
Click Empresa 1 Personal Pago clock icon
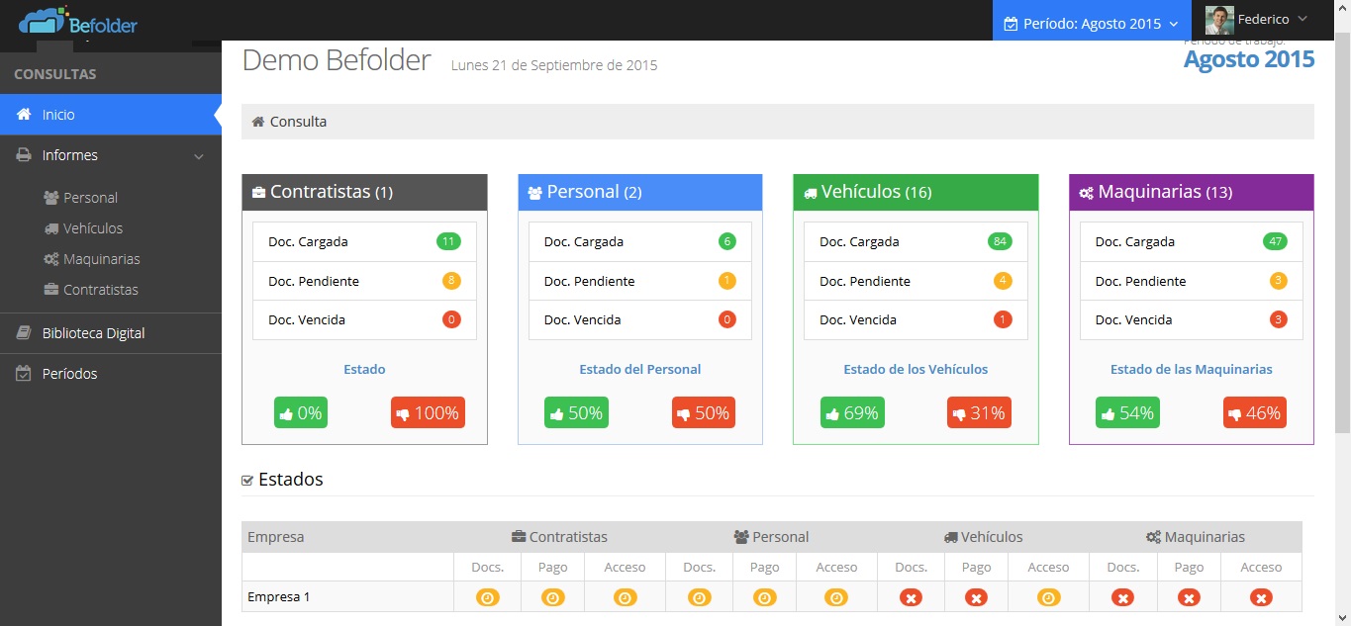(764, 597)
